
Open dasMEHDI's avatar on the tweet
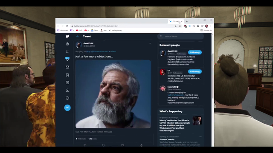[x=78, y=45]
